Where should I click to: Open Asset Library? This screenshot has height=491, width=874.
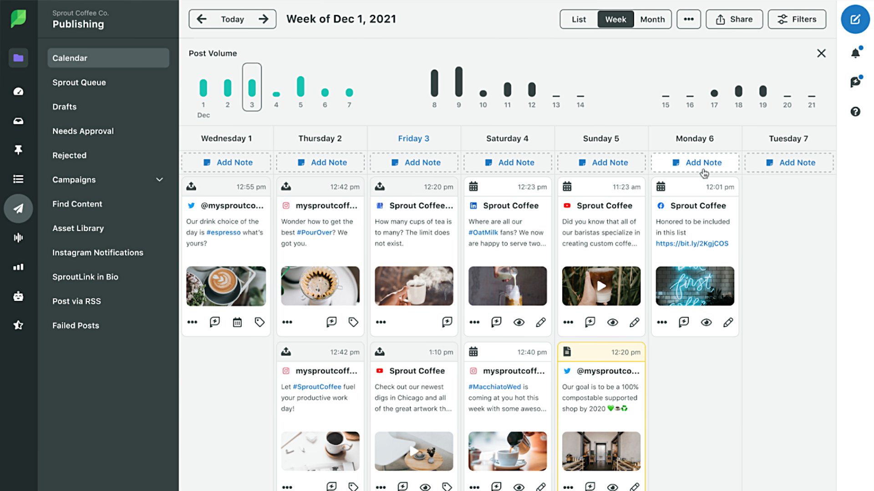(x=78, y=228)
